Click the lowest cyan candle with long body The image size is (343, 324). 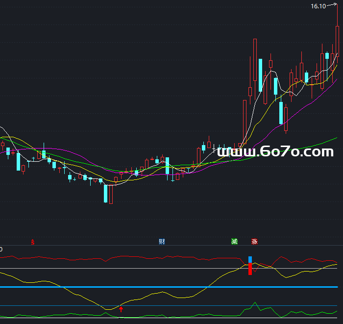coord(105,193)
